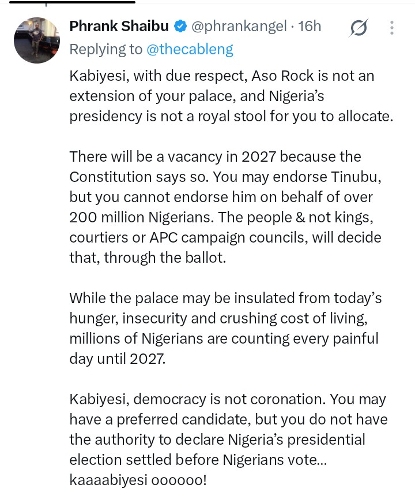Image resolution: width=415 pixels, height=499 pixels.
Task: Click the "200 million Nigerians" line
Action: pyautogui.click(x=221, y=218)
